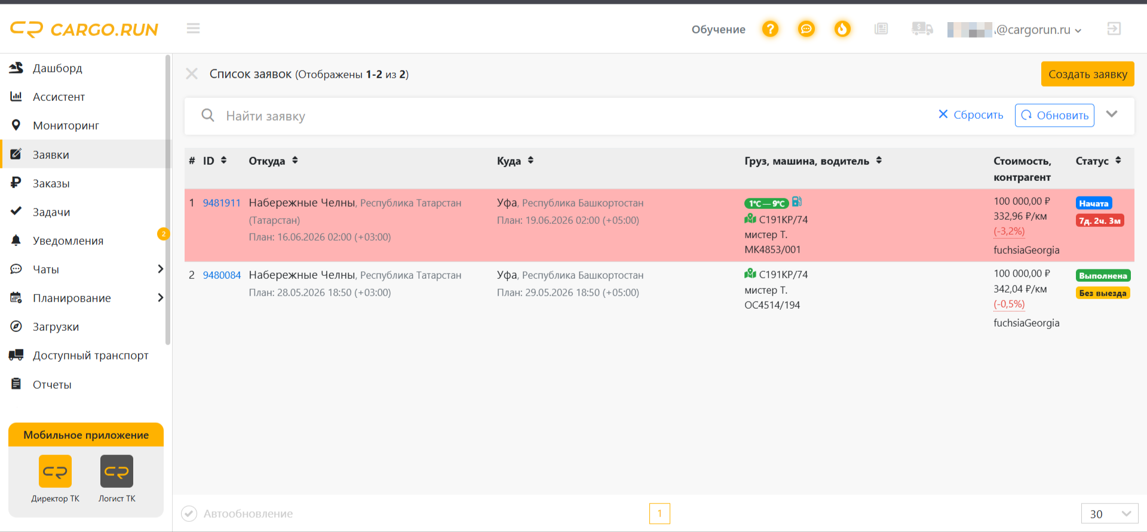Screen dimensions: 1147x532
Task: Click trailer number MK4853/001
Action: 772,250
